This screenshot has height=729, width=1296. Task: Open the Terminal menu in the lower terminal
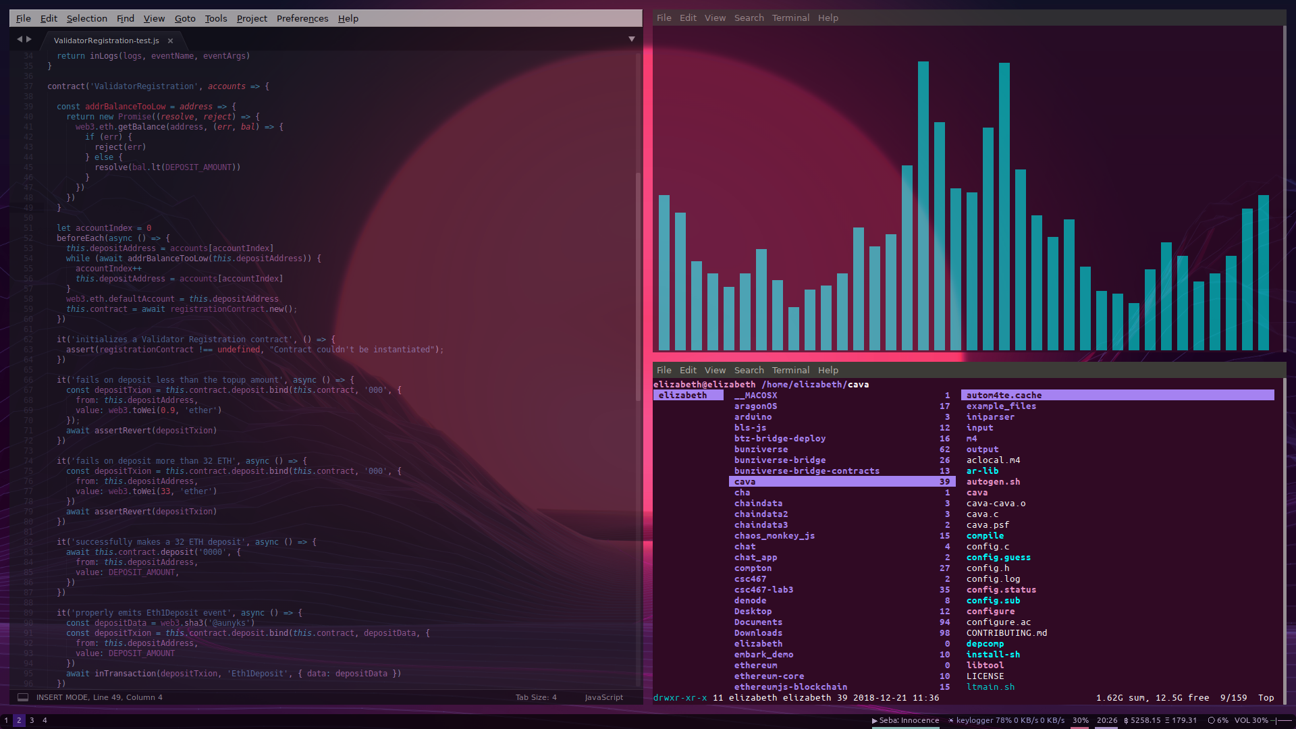coord(790,370)
